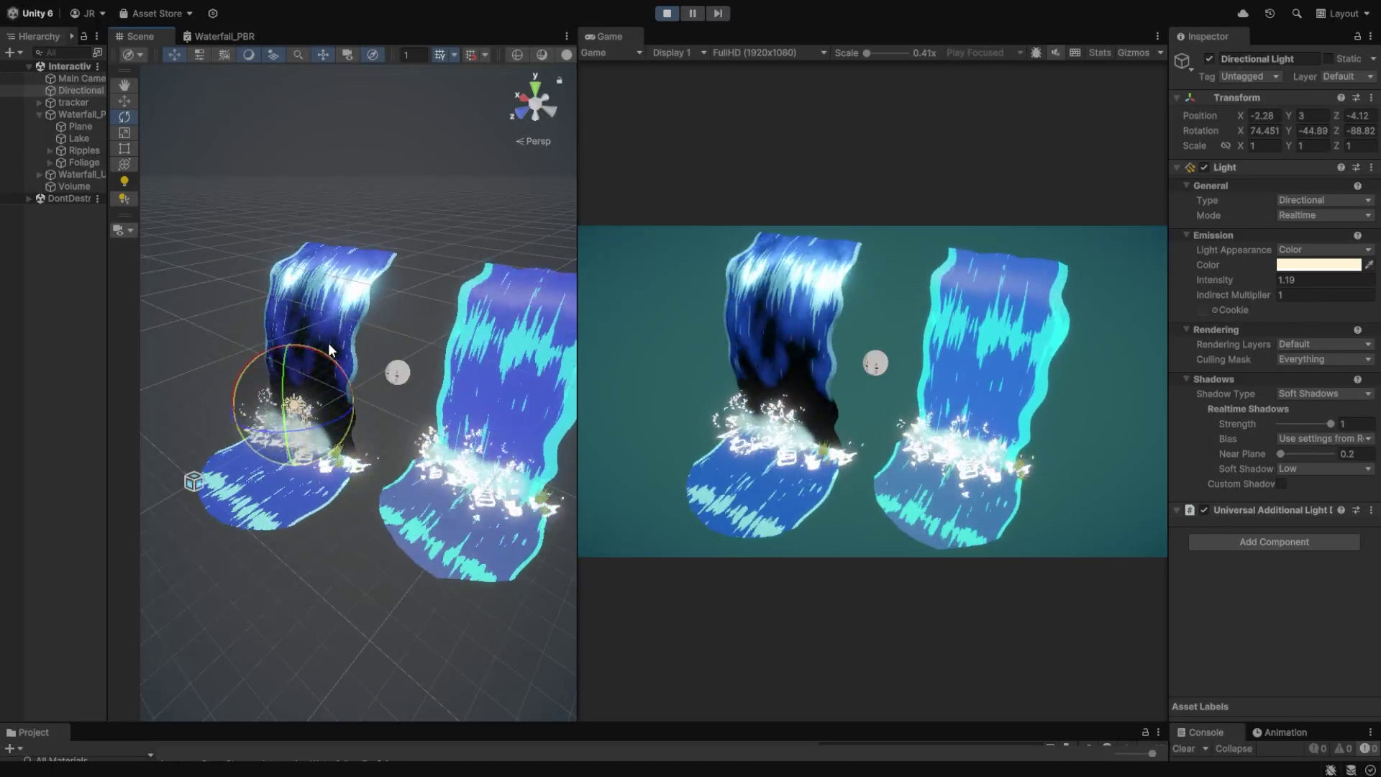This screenshot has width=1381, height=777.
Task: Open the Tag Untagged dropdown
Action: pos(1250,76)
